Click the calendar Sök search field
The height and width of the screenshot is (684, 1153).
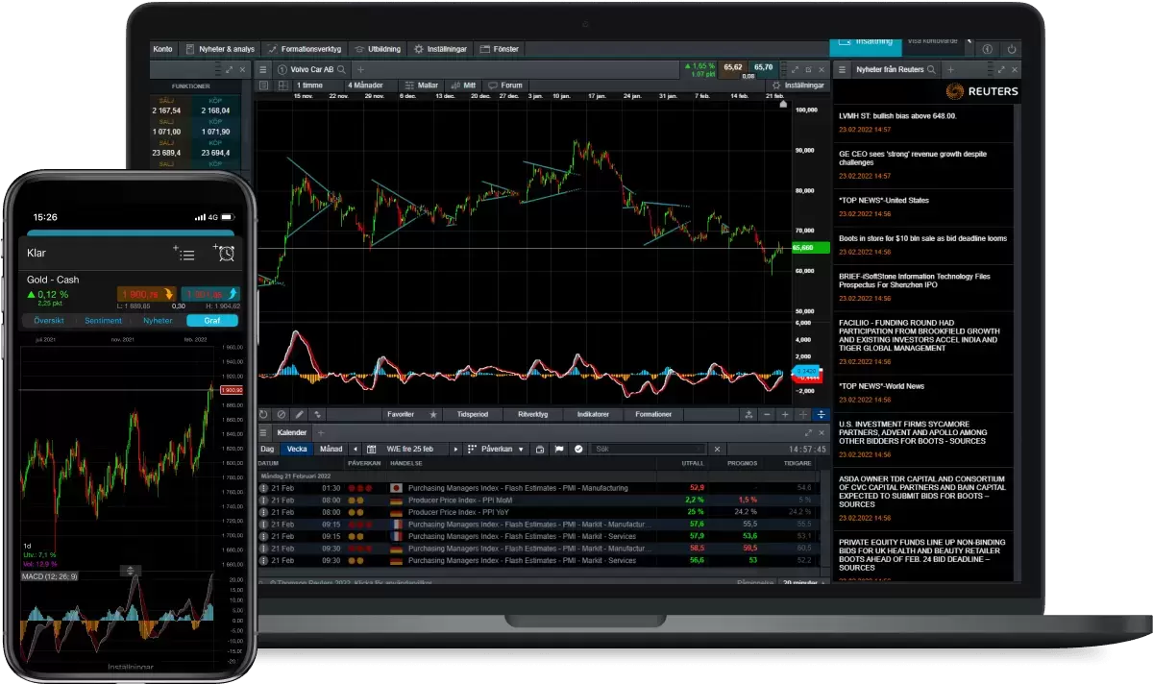pos(649,449)
